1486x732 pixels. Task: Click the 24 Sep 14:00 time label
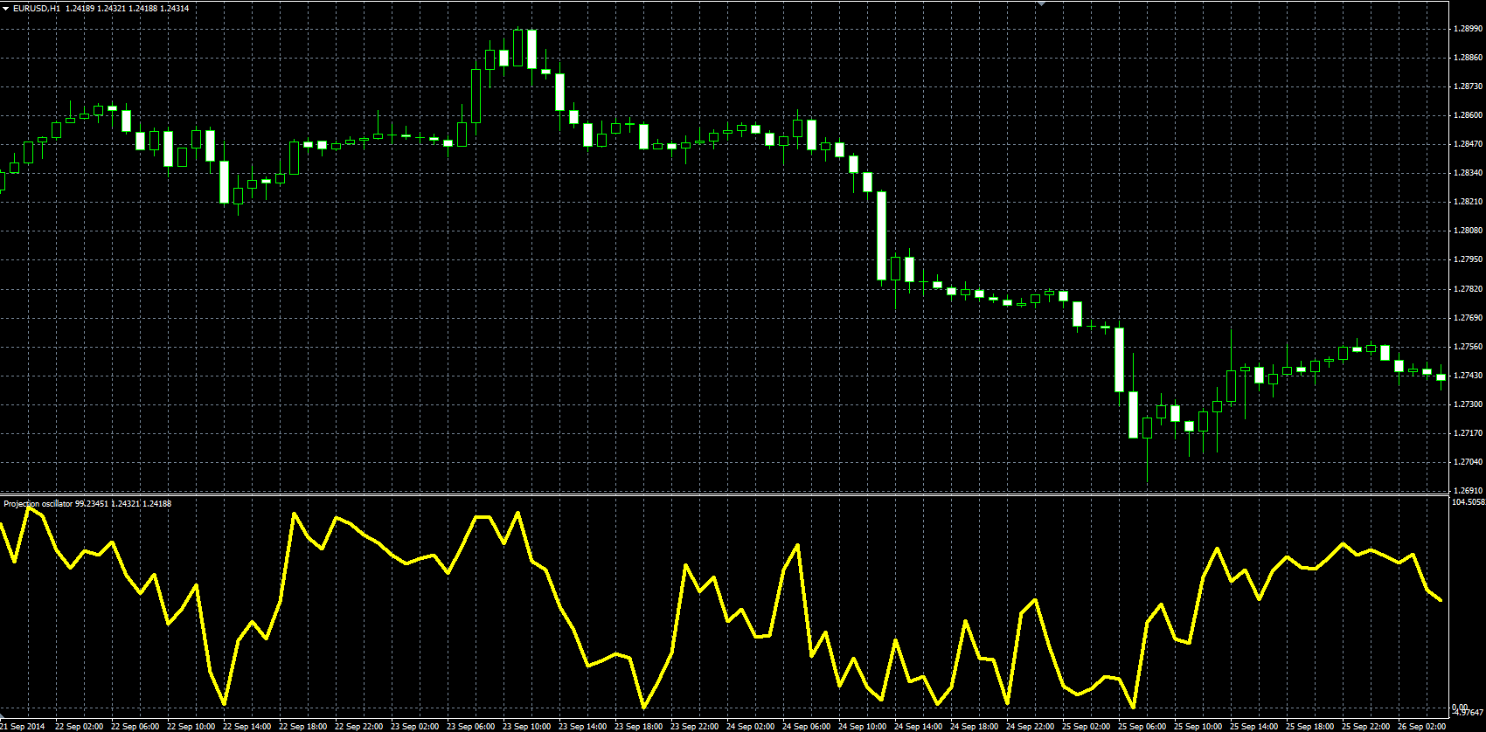918,727
